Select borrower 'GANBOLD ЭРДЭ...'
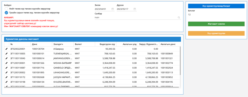This screenshot has width=248, height=97. coord(63,68)
